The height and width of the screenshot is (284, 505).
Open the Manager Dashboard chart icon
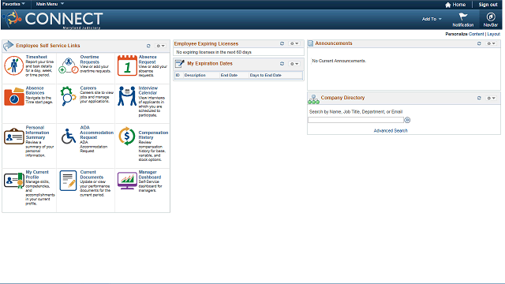click(127, 181)
